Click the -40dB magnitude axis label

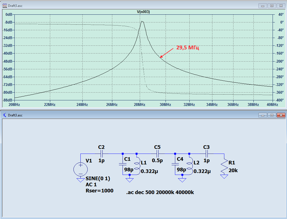pyautogui.click(x=7, y=54)
